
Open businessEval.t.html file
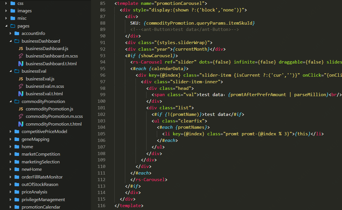point(44,94)
